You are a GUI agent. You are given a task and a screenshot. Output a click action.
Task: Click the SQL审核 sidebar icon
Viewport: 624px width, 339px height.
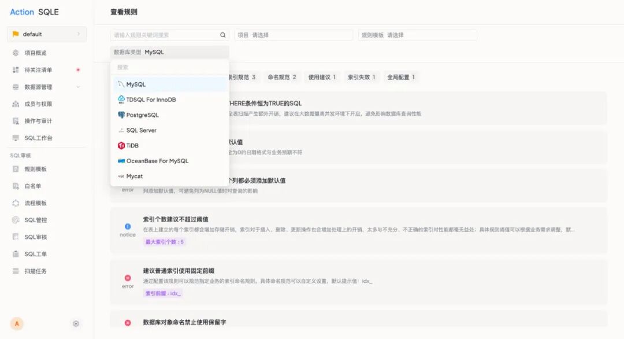point(16,237)
